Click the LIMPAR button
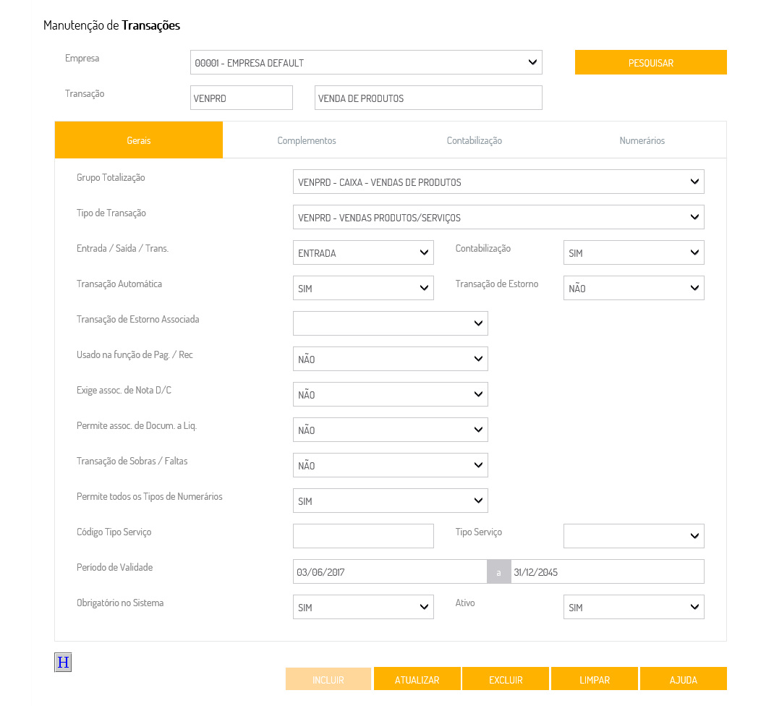 click(x=595, y=679)
